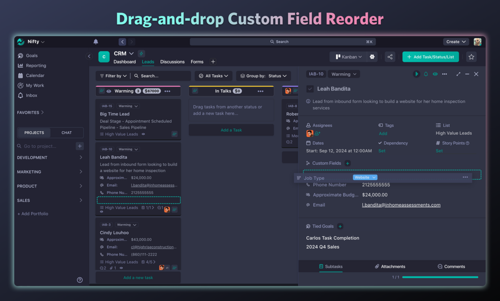Open the settings gear next to Kanban
Screen dimensions: 500x301
click(x=372, y=57)
